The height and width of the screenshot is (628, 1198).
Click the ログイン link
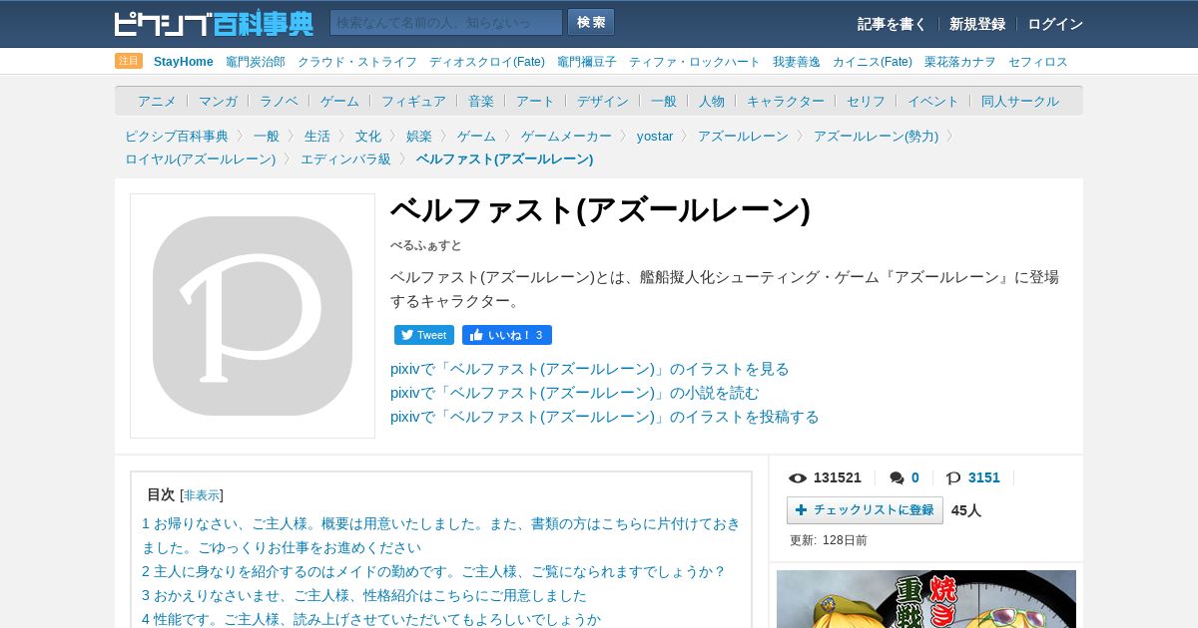[1055, 24]
